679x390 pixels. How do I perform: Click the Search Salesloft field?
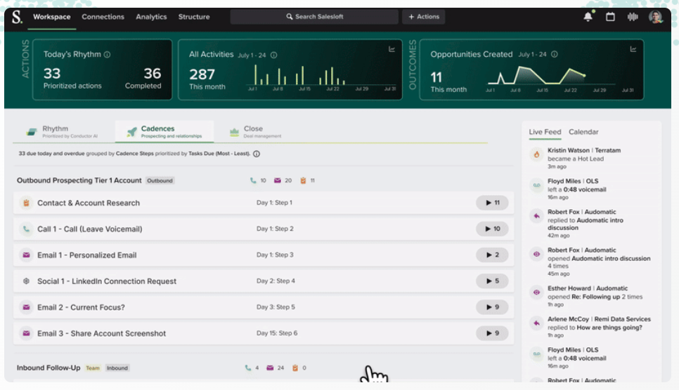(314, 17)
